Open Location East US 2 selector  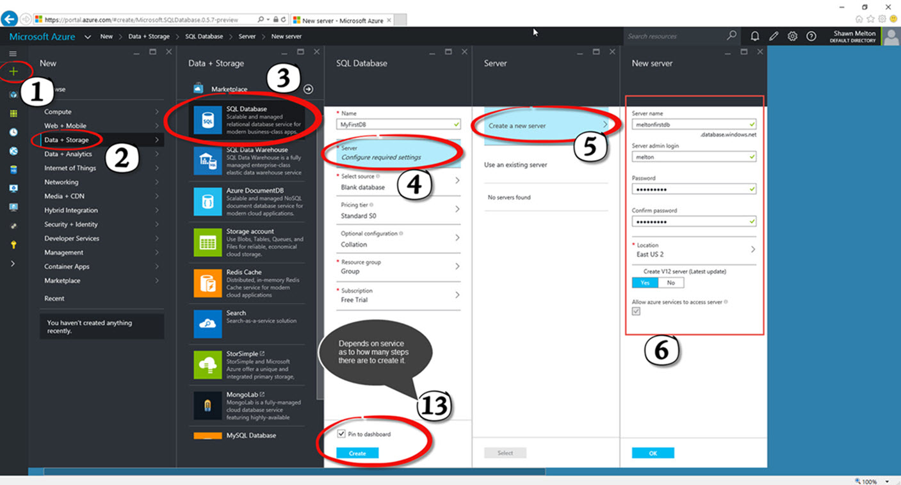(694, 250)
